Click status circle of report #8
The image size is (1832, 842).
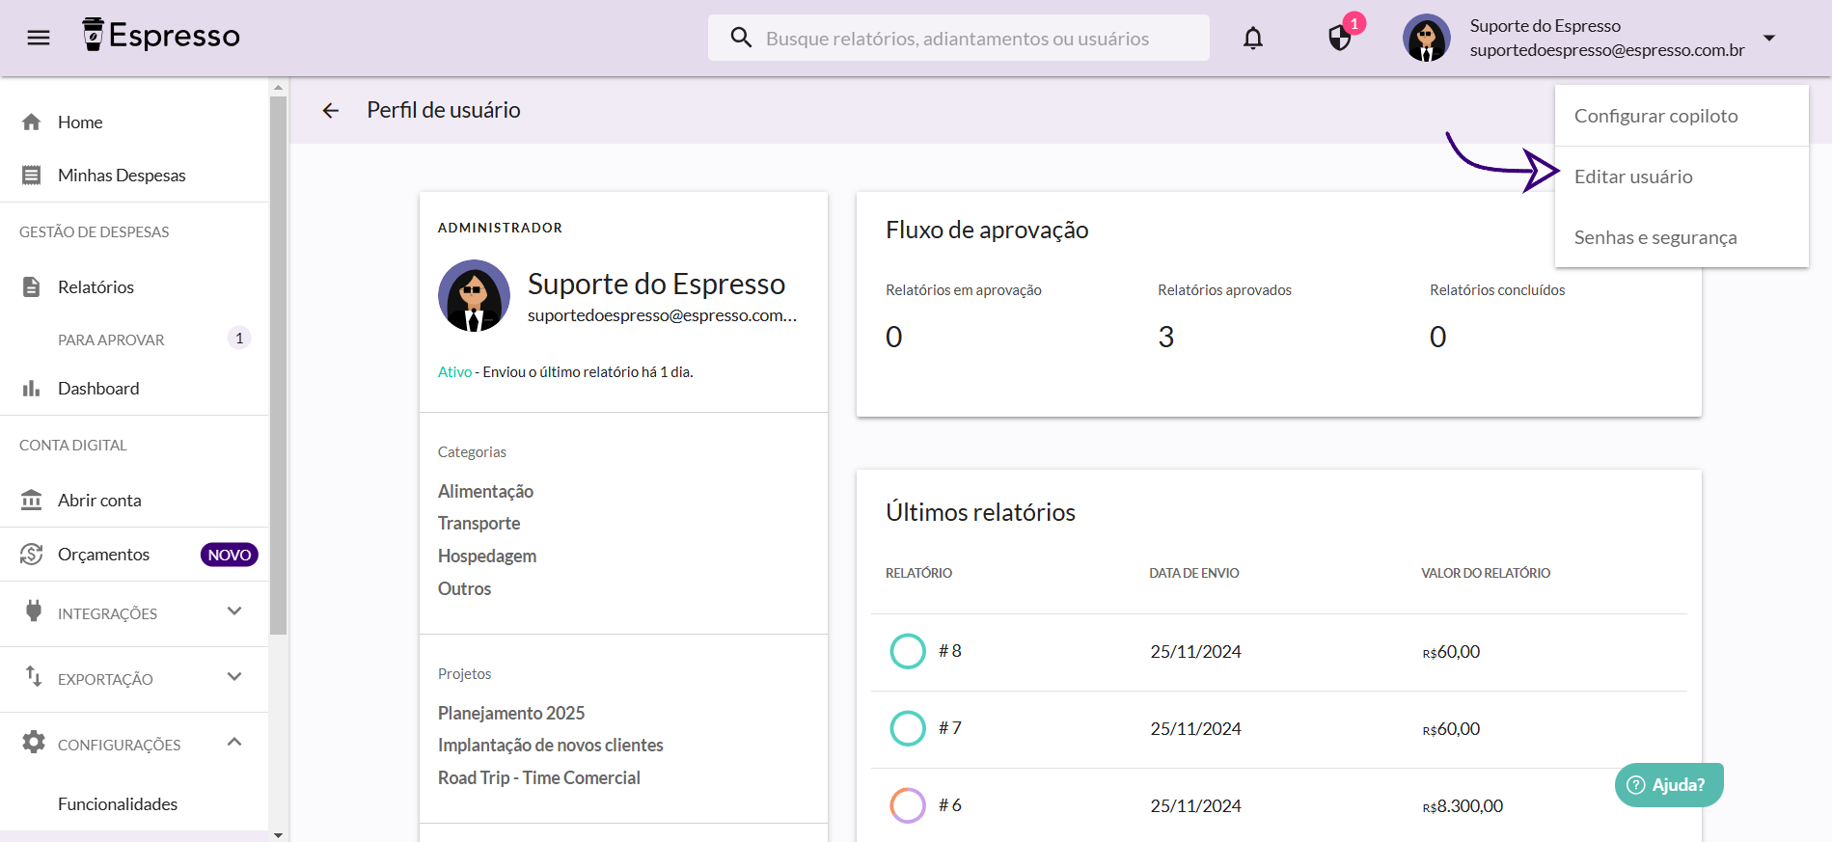point(908,651)
